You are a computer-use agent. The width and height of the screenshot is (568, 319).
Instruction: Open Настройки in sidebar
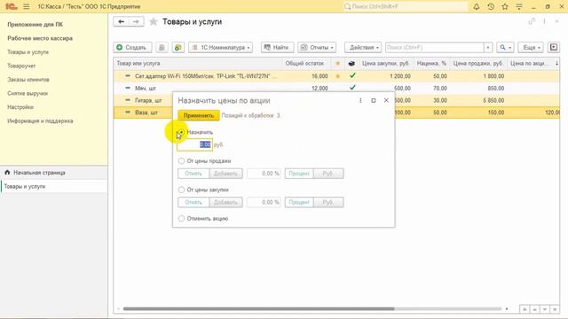pos(20,107)
